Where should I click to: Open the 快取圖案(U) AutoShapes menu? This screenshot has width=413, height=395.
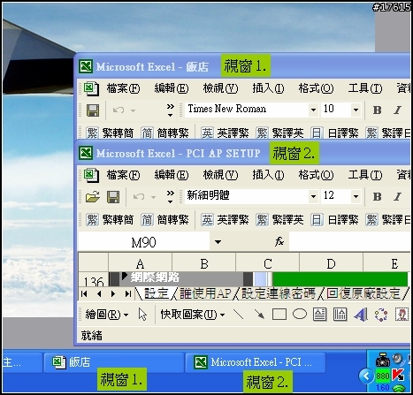click(x=192, y=315)
